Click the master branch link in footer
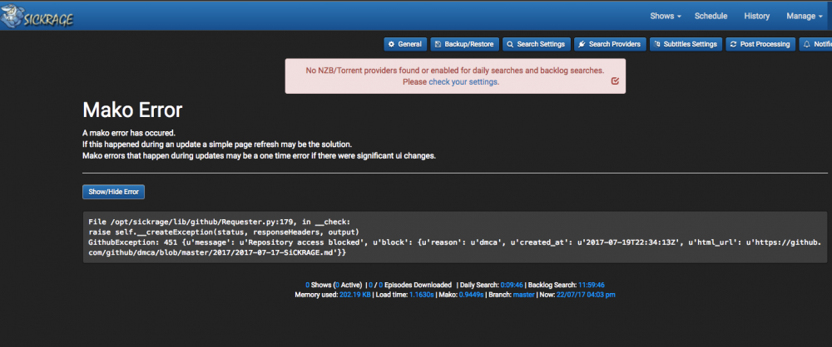The height and width of the screenshot is (347, 832). click(x=523, y=295)
